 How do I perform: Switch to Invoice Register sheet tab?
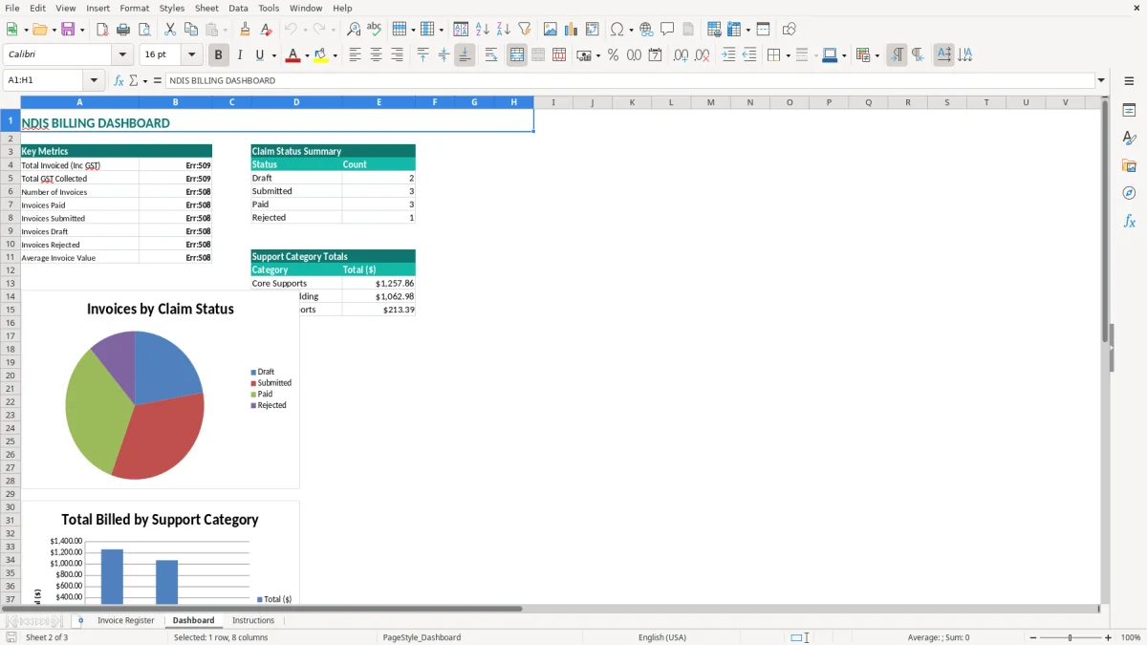[125, 620]
